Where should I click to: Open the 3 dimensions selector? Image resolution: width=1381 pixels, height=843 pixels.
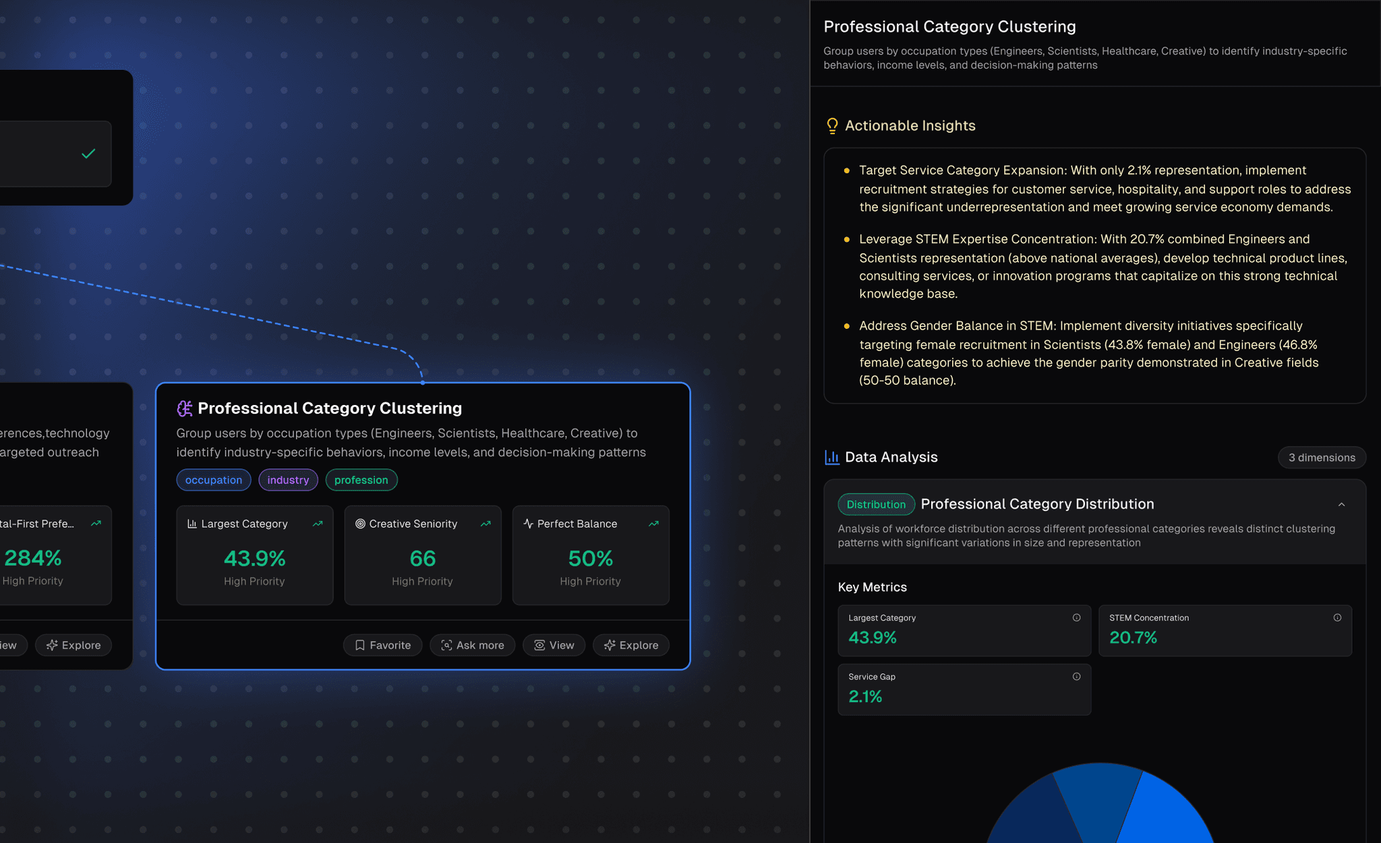pyautogui.click(x=1321, y=457)
